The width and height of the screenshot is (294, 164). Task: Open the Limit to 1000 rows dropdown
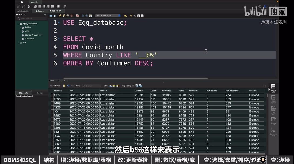pyautogui.click(x=119, y=16)
